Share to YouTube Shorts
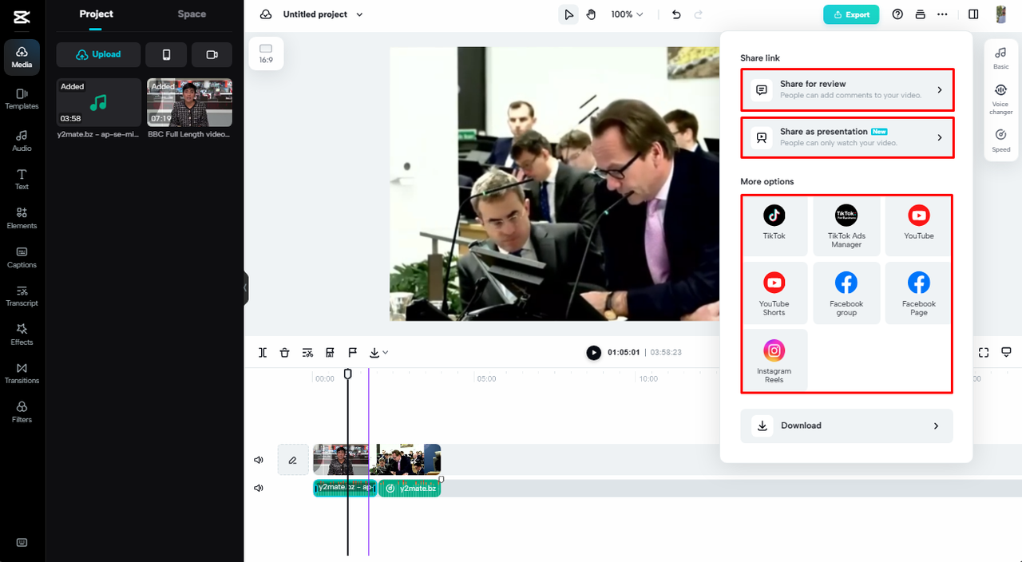This screenshot has height=562, width=1022. click(x=774, y=294)
